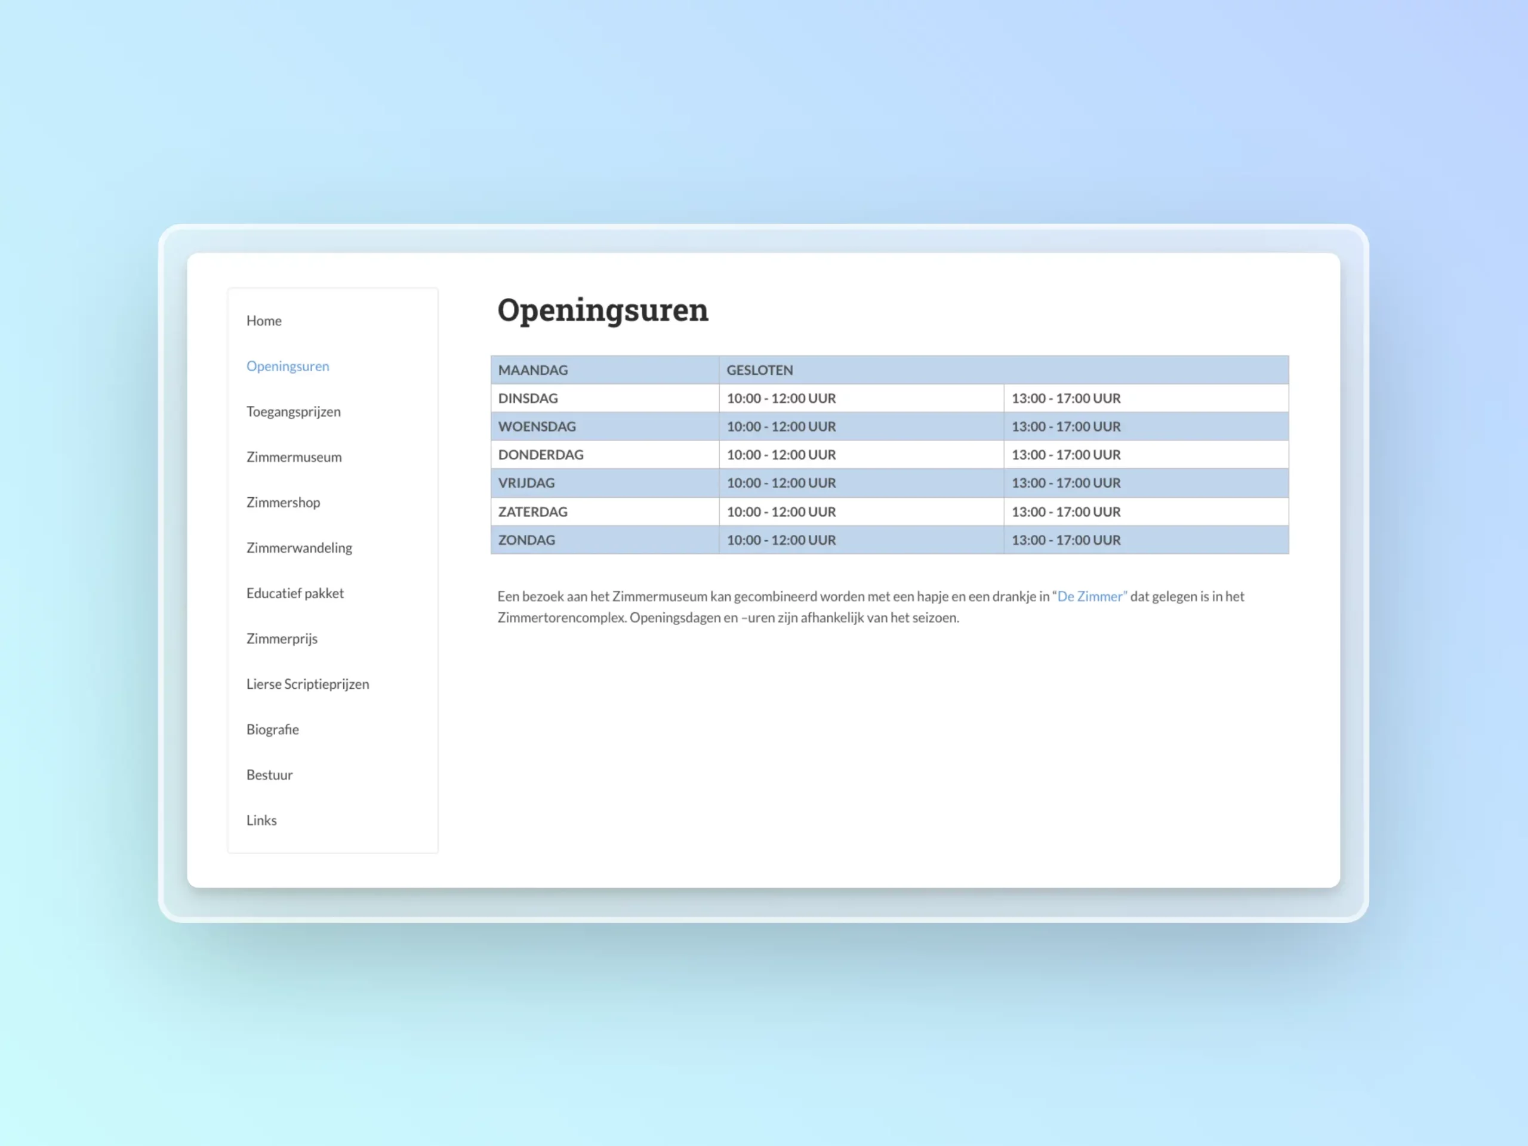Viewport: 1528px width, 1146px height.
Task: Open the Zimmerwandeling page
Action: (x=298, y=548)
